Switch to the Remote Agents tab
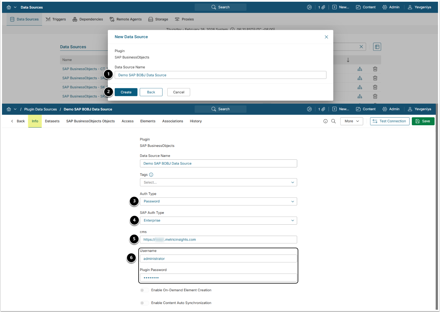440x312 pixels. pyautogui.click(x=126, y=19)
